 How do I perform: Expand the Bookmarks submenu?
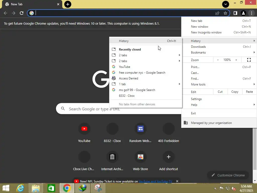(x=219, y=52)
